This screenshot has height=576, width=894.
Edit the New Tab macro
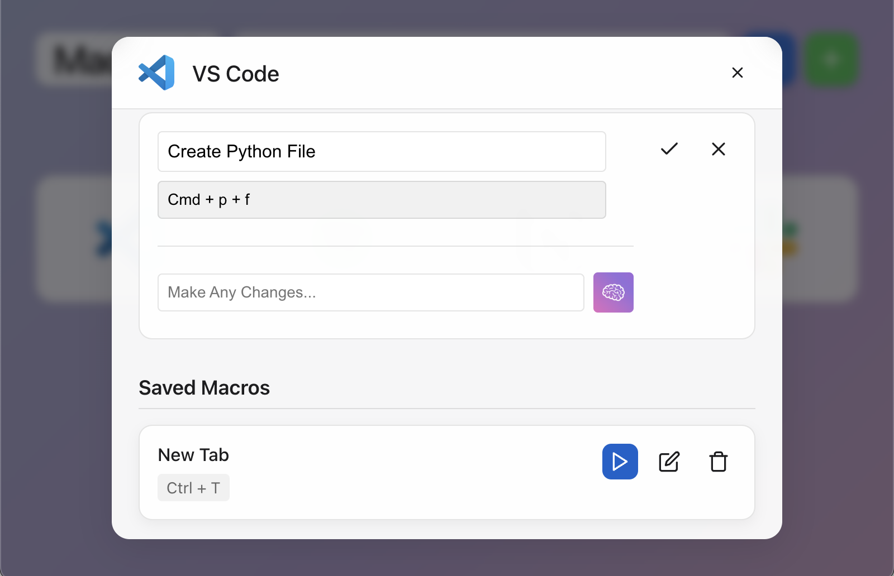pos(669,462)
